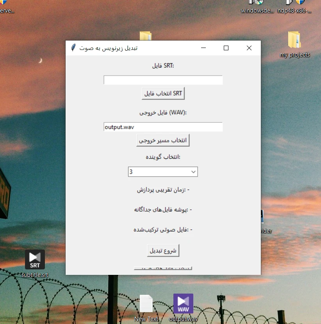Screen dimensions: 321x324
Task: Open the output.wav desktop file
Action: (183, 304)
